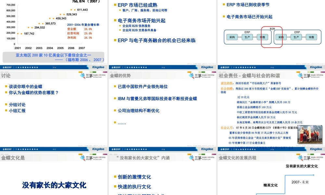Click the Kingdee logo in the P18 footer
Viewport: 325px width, 195px height.
207,149
